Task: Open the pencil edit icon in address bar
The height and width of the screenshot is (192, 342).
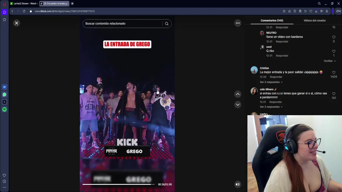Action: pos(284,11)
